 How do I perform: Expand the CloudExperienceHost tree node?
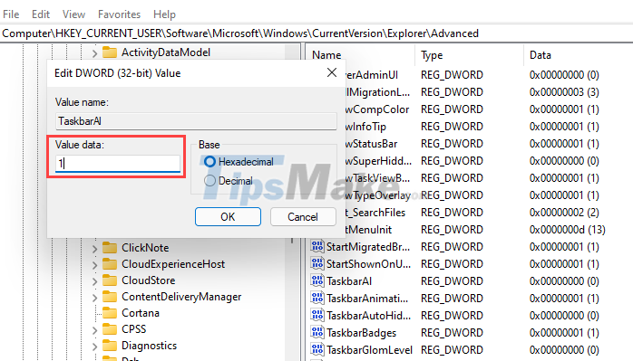pos(94,265)
